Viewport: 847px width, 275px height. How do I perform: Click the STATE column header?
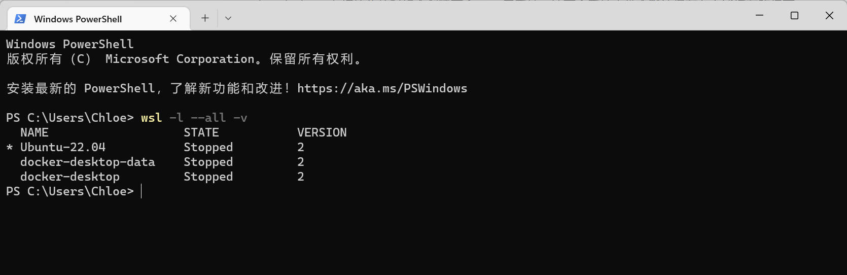[x=201, y=132]
